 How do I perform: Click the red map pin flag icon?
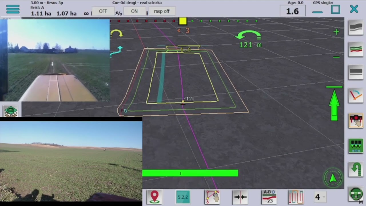[154, 197]
